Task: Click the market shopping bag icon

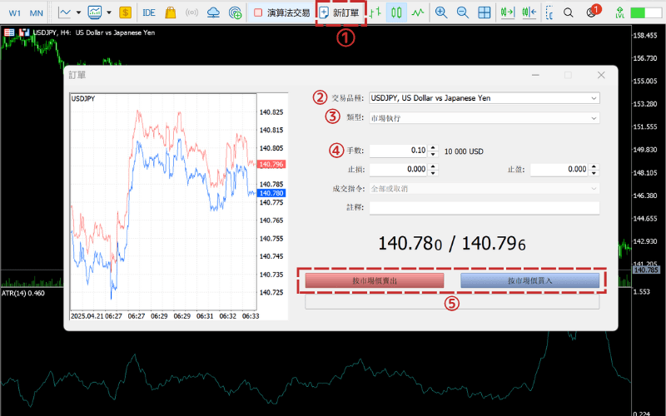Action: [x=171, y=12]
